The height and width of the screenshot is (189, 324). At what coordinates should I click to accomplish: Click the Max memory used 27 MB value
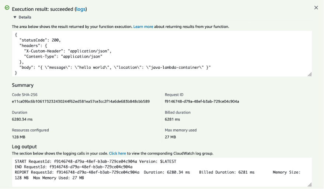click(x=170, y=137)
